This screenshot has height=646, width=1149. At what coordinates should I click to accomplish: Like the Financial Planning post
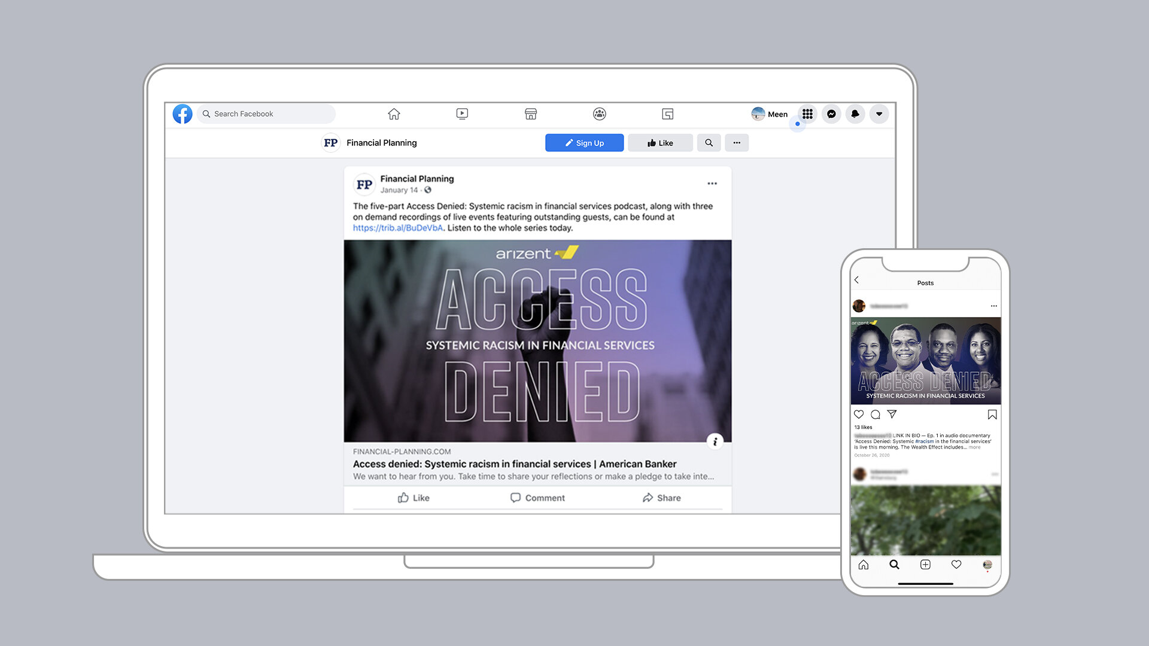[x=414, y=498]
